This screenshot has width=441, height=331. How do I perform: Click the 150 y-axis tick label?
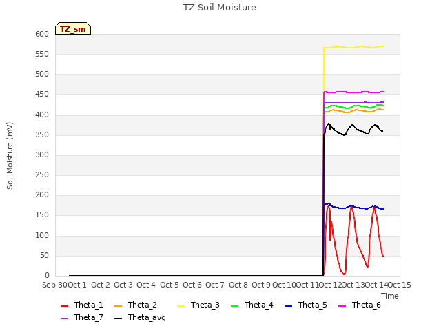coord(42,215)
